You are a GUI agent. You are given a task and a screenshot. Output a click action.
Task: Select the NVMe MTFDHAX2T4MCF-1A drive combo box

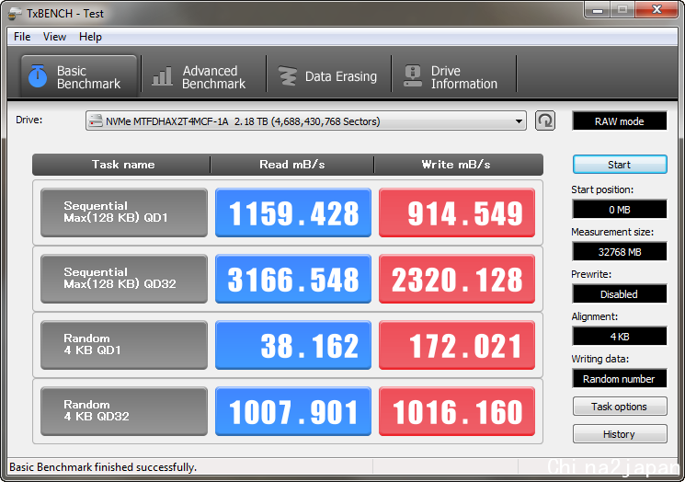pyautogui.click(x=306, y=121)
